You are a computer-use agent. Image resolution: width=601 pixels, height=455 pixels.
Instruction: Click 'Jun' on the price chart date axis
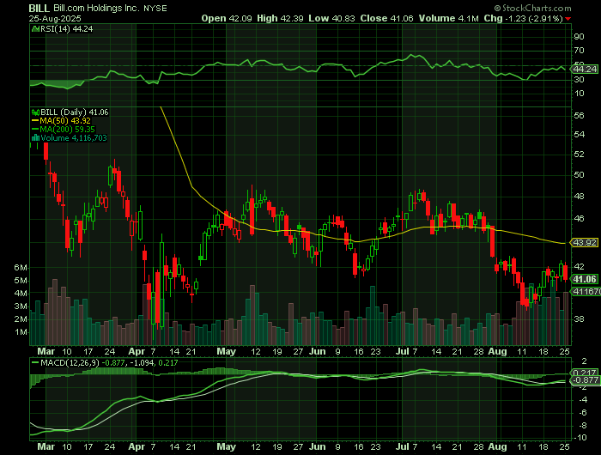(x=317, y=351)
